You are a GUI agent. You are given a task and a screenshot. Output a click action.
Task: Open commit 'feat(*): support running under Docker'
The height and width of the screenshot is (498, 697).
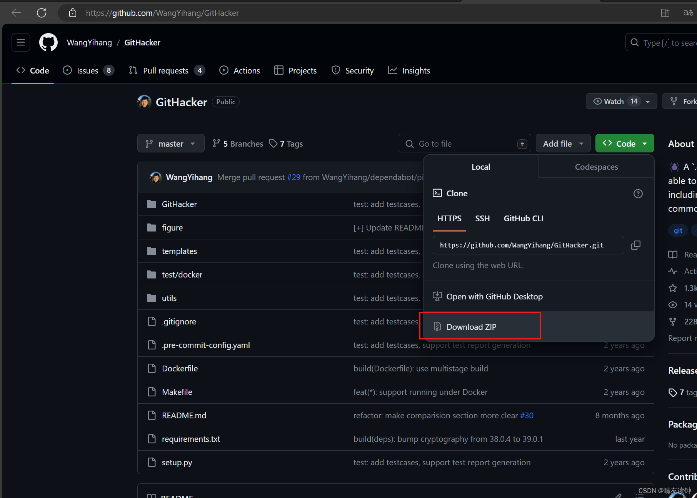[420, 392]
